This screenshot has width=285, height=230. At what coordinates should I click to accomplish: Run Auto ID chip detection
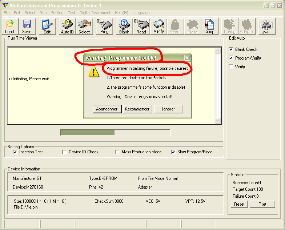point(67,26)
